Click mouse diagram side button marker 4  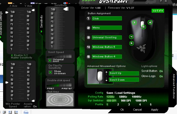click(131, 37)
